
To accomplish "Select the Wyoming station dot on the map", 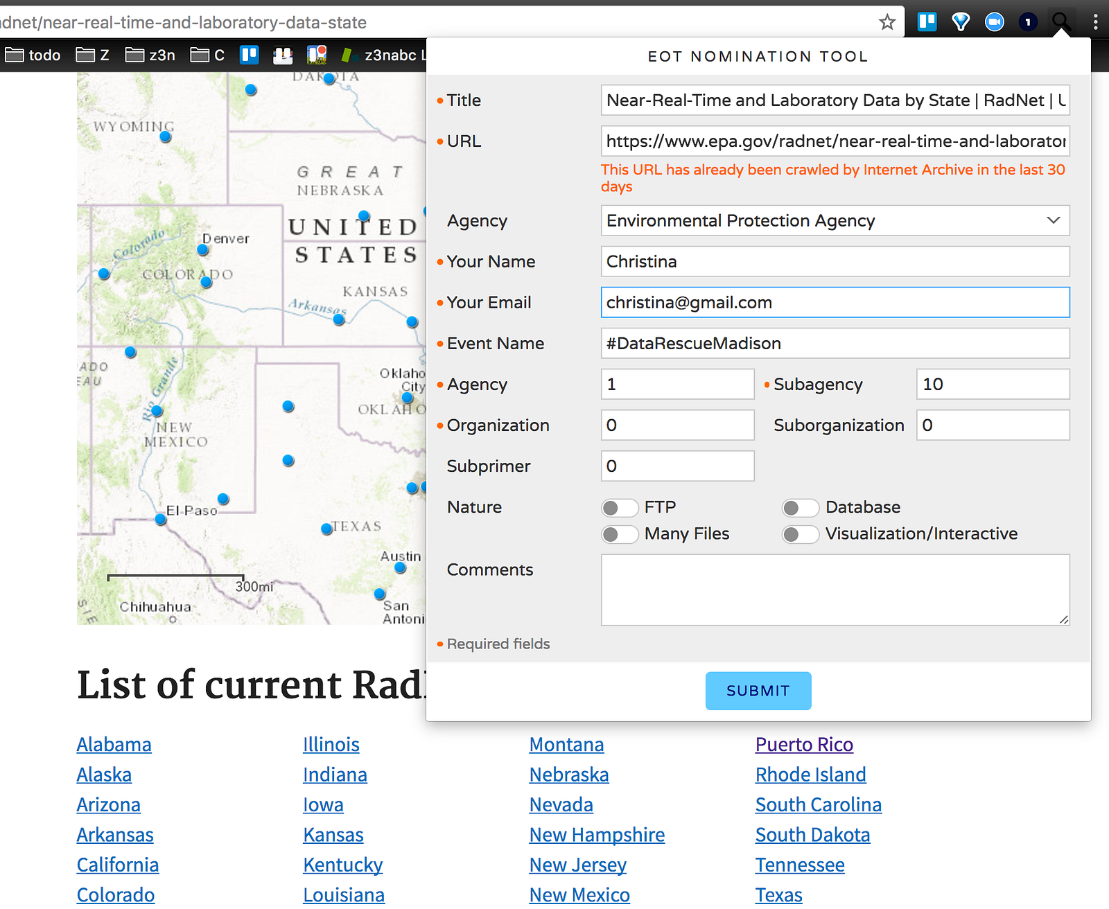I will [x=166, y=136].
